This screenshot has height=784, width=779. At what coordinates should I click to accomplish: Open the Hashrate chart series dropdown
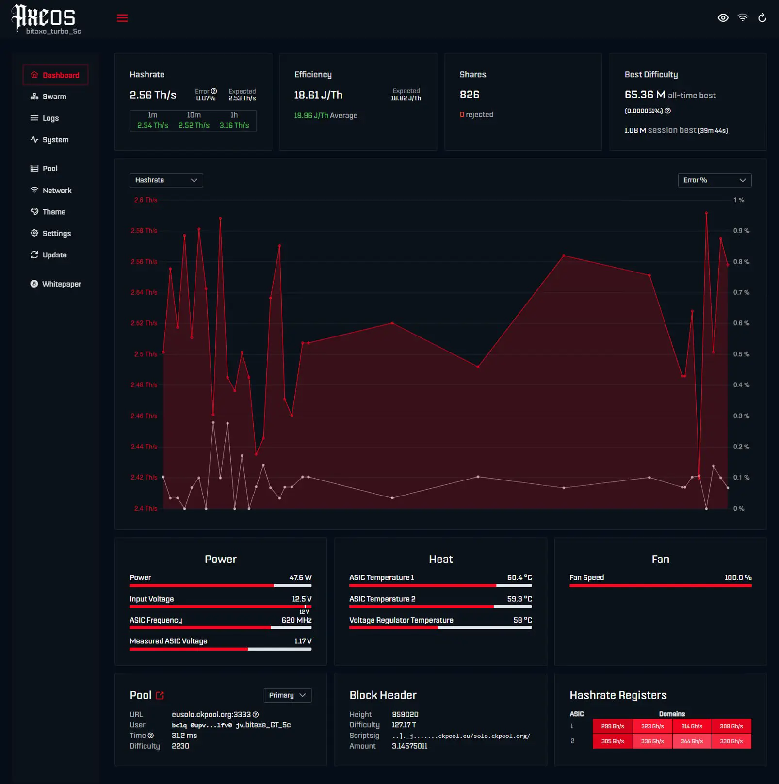(x=166, y=180)
